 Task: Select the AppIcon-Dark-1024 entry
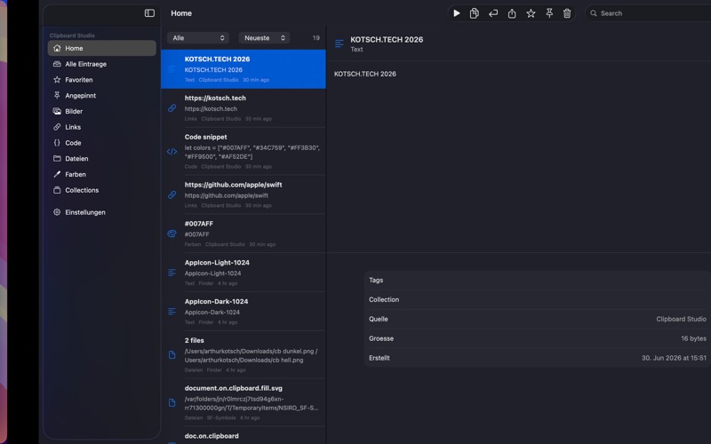point(244,312)
